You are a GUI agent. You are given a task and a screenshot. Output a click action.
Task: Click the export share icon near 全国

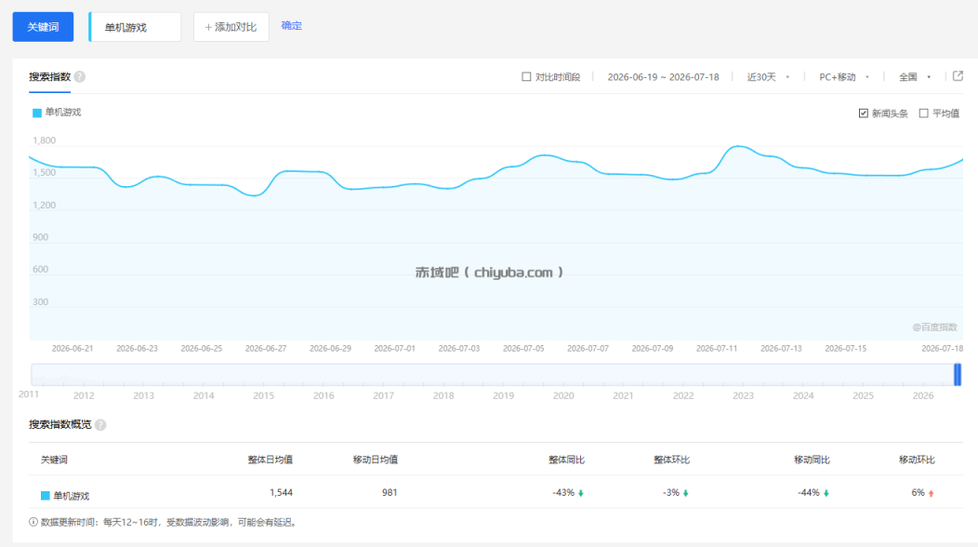pyautogui.click(x=958, y=76)
